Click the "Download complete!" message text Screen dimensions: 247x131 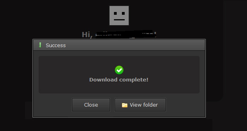point(119,80)
